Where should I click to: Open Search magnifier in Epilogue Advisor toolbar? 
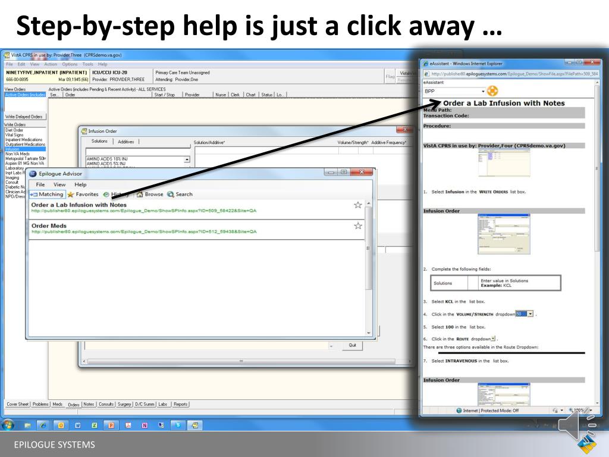click(x=171, y=195)
